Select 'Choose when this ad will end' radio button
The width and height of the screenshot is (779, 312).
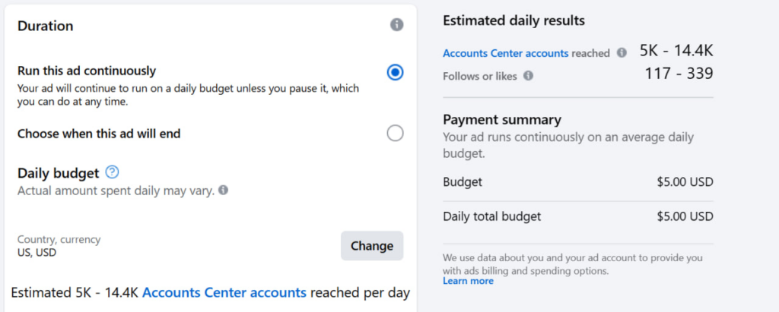[395, 133]
